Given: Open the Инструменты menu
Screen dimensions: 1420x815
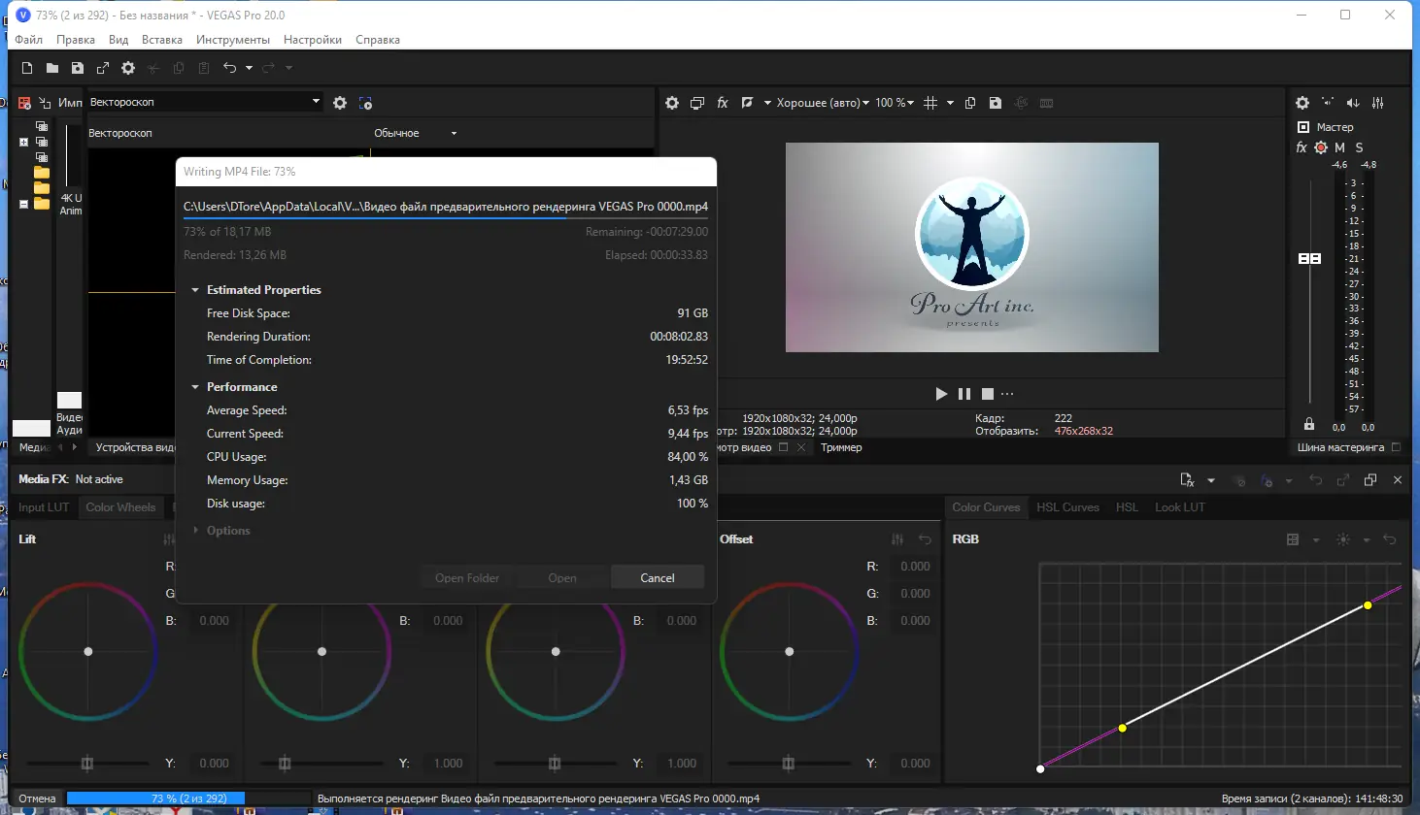Looking at the screenshot, I should tap(233, 40).
